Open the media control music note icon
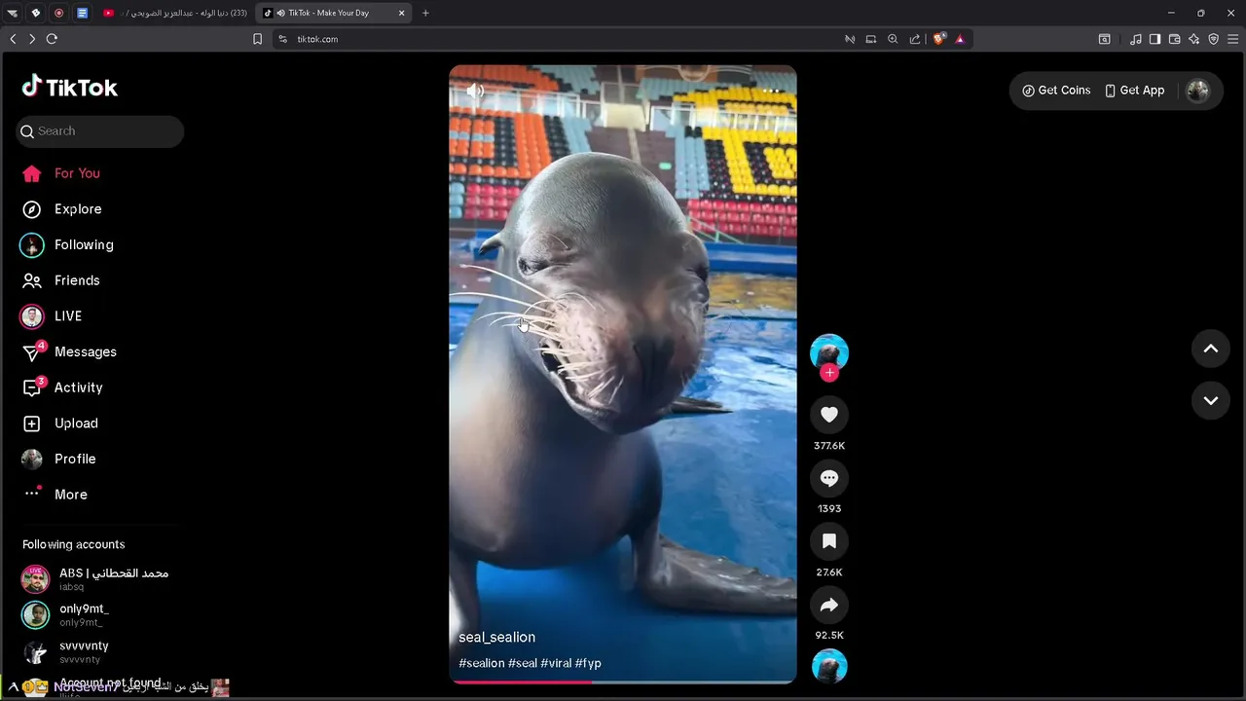The height and width of the screenshot is (701, 1246). [1136, 39]
